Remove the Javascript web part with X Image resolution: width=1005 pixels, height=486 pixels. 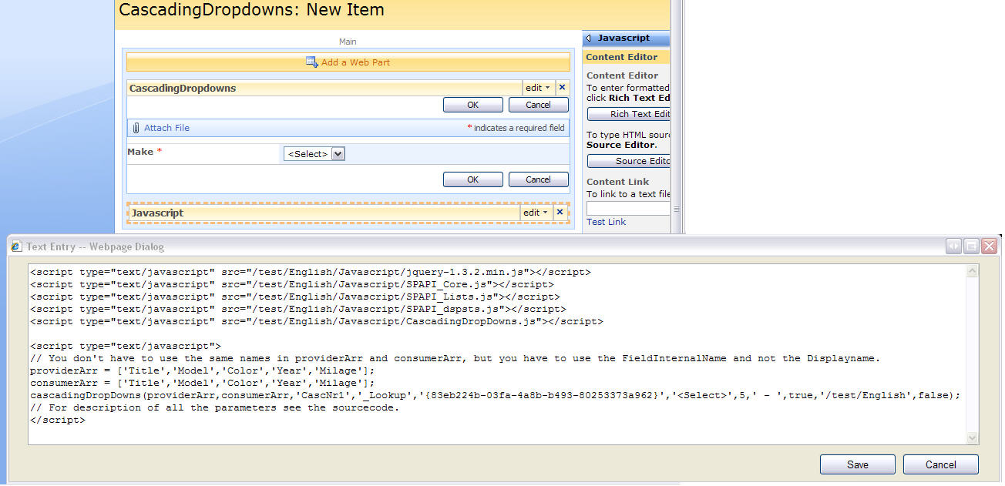(x=560, y=213)
